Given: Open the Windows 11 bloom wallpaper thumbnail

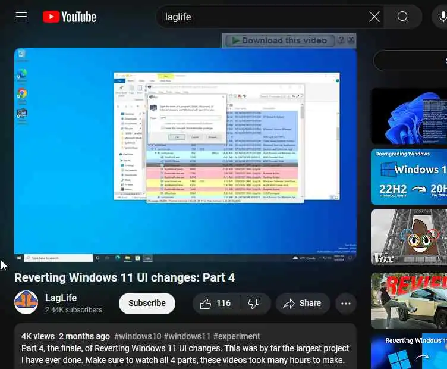Looking at the screenshot, I should click(x=409, y=116).
